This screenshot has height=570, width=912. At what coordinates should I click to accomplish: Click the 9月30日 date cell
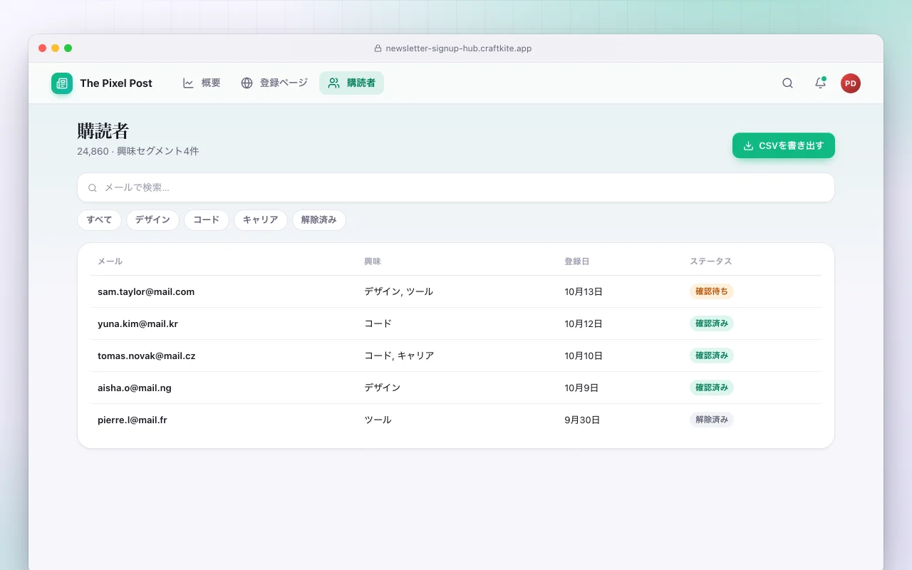pos(582,420)
